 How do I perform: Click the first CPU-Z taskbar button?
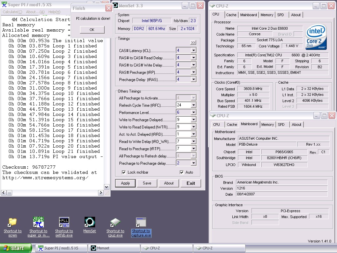167,248
